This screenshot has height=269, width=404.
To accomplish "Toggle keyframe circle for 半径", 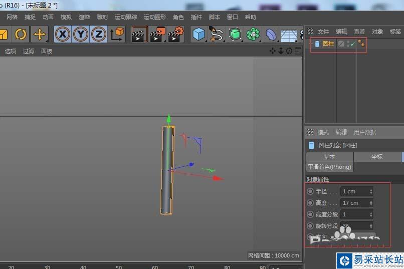I will click(x=310, y=191).
